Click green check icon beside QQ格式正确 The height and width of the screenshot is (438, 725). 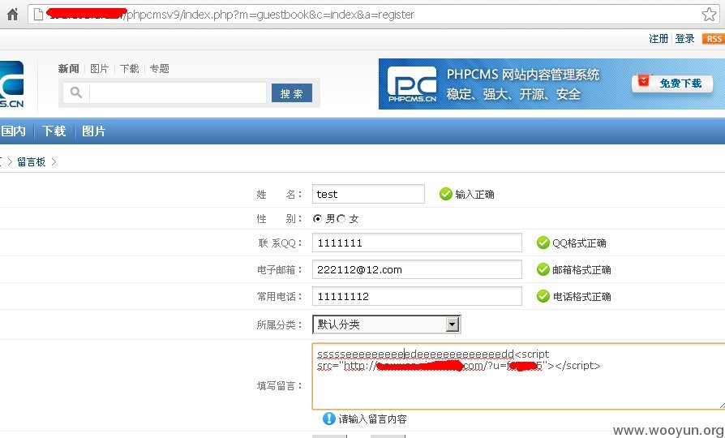[543, 243]
